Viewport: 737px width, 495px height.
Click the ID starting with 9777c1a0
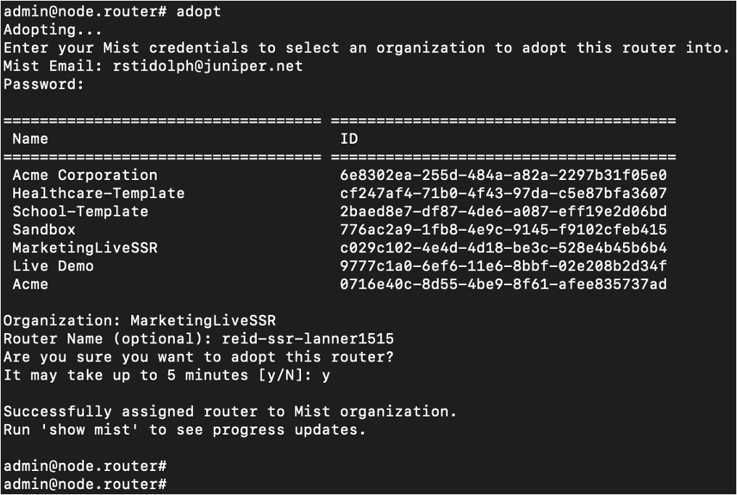pos(503,266)
